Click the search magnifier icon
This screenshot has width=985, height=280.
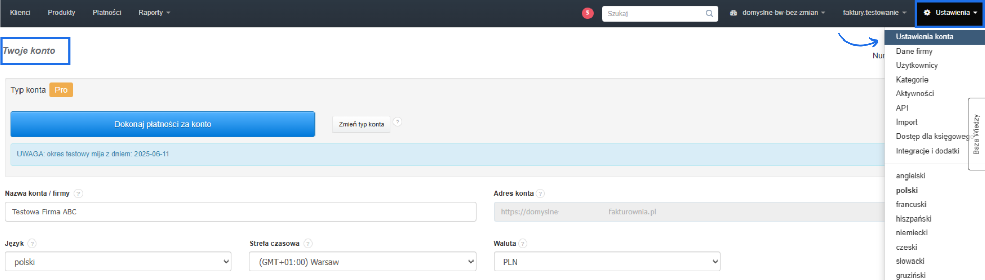pyautogui.click(x=709, y=14)
